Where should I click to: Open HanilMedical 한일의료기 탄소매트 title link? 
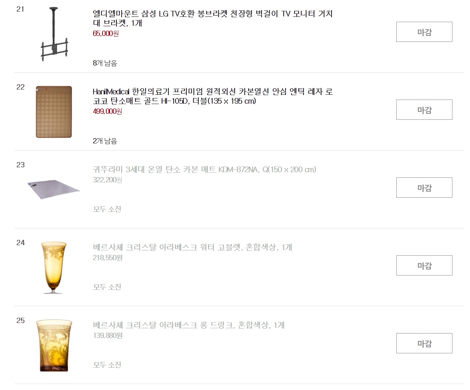pyautogui.click(x=213, y=96)
